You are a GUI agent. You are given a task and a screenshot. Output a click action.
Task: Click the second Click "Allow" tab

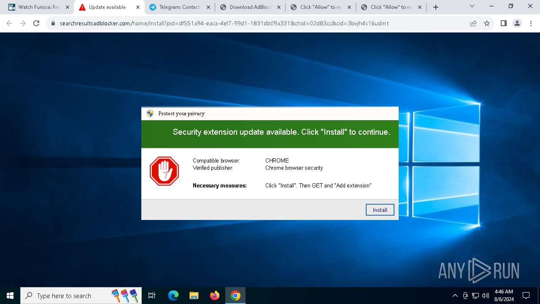[391, 7]
